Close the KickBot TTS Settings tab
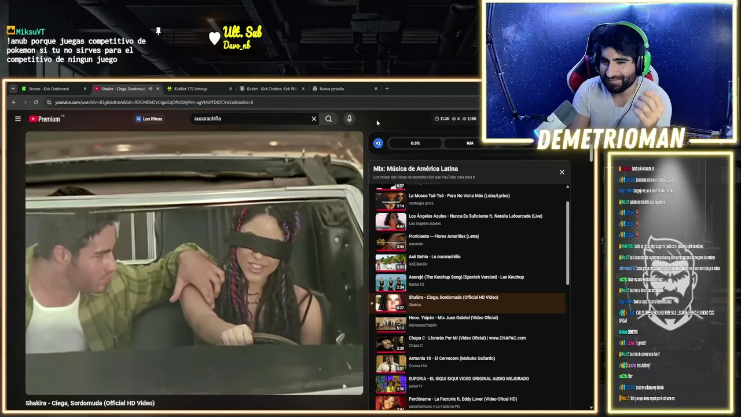 point(230,89)
